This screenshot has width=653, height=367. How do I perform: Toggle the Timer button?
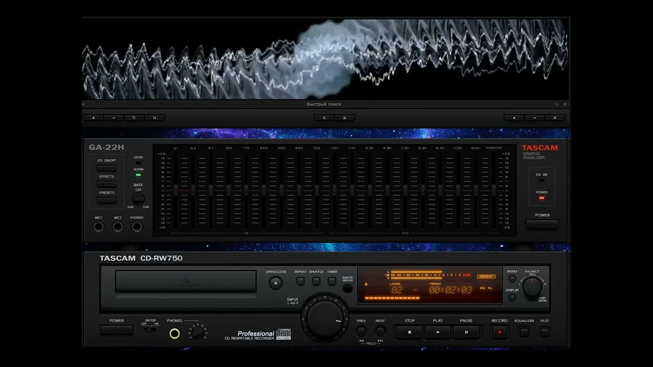[x=332, y=281]
